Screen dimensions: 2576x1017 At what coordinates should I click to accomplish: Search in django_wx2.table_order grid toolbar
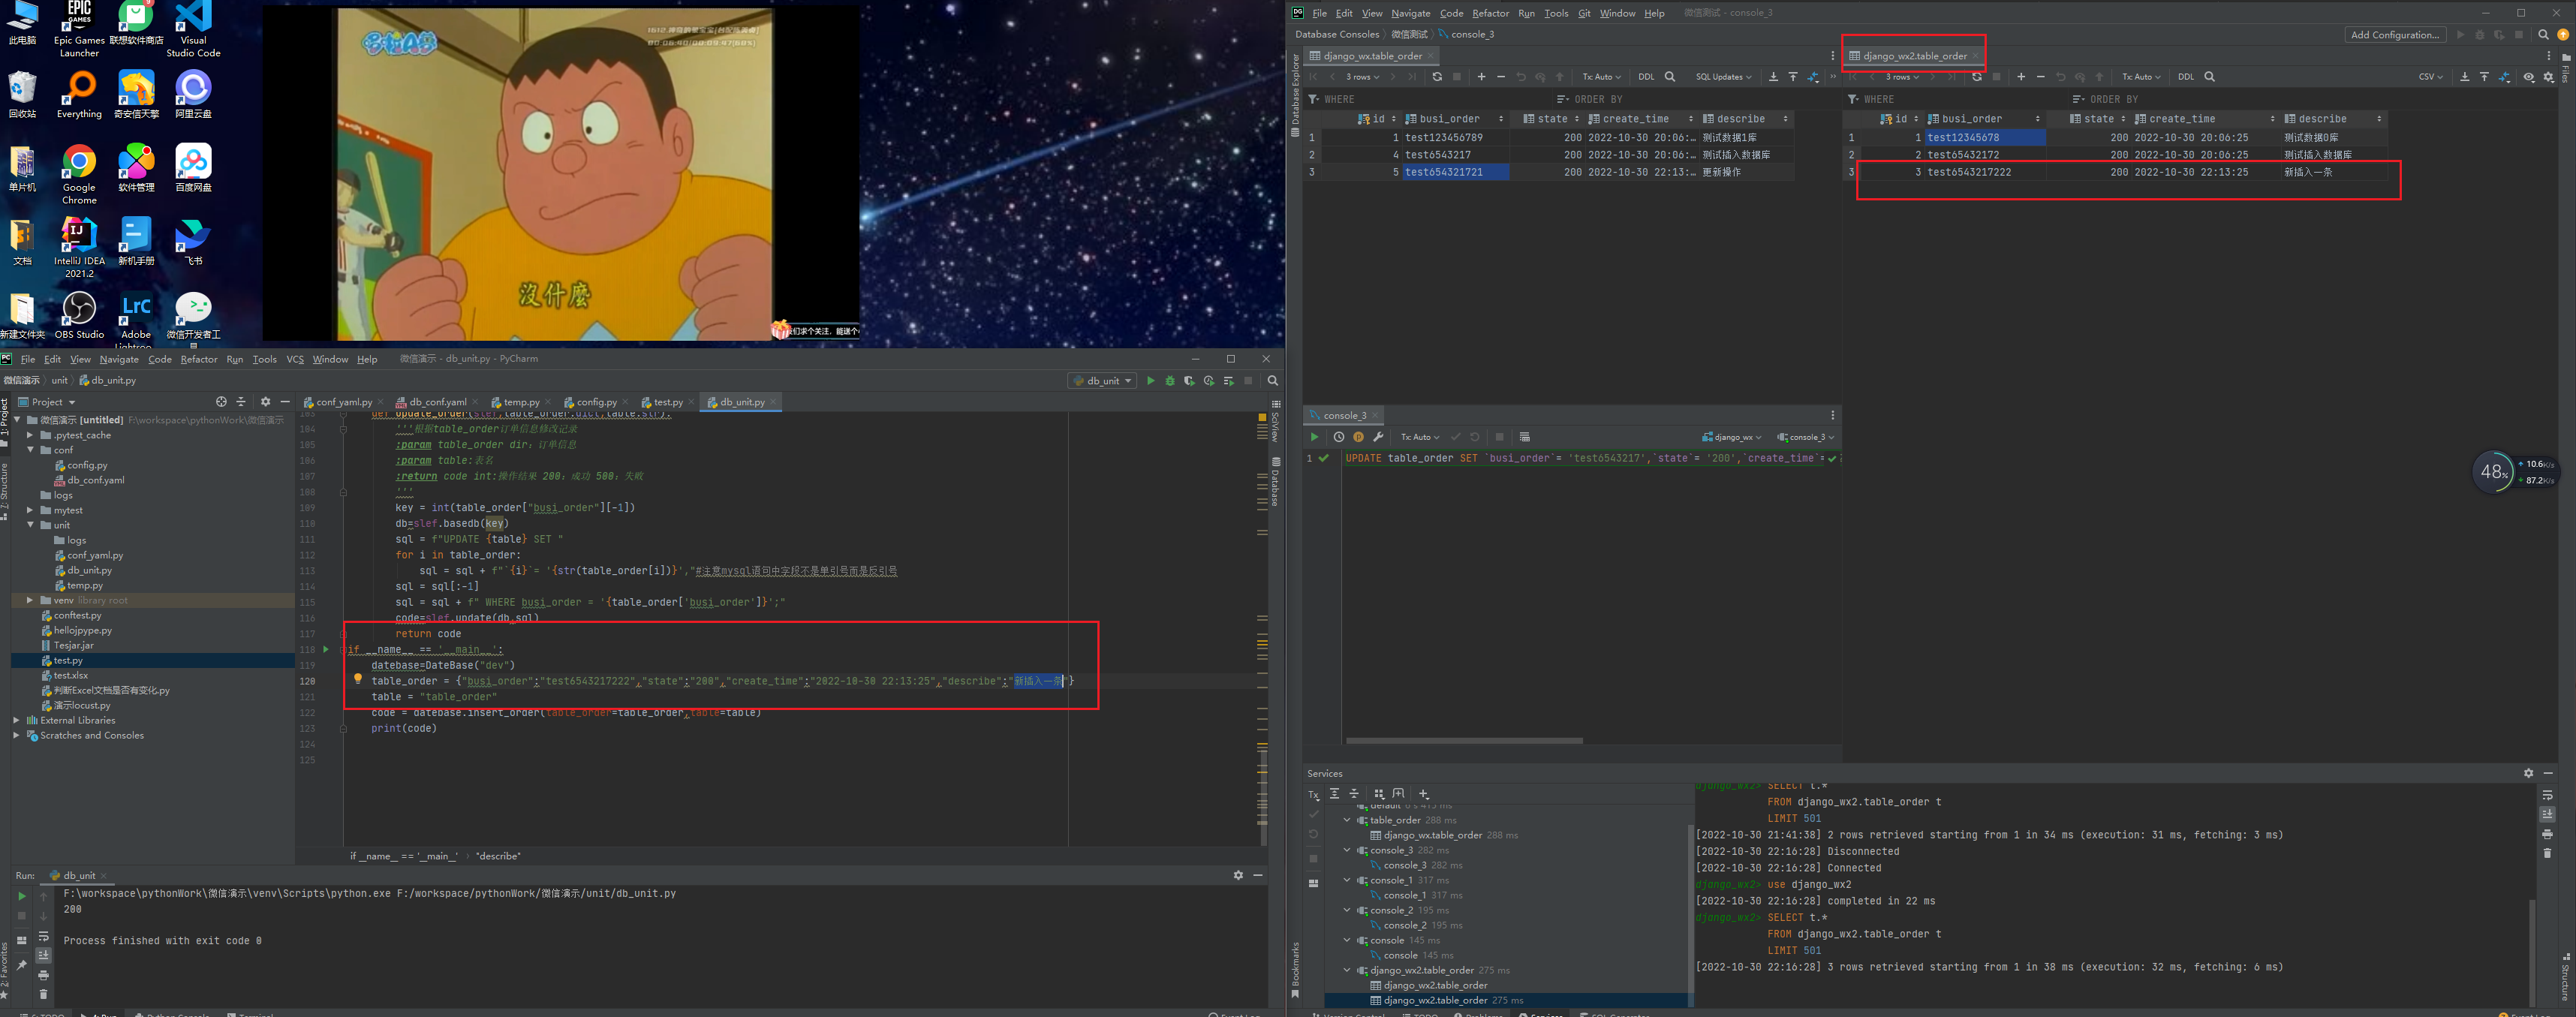click(2210, 77)
